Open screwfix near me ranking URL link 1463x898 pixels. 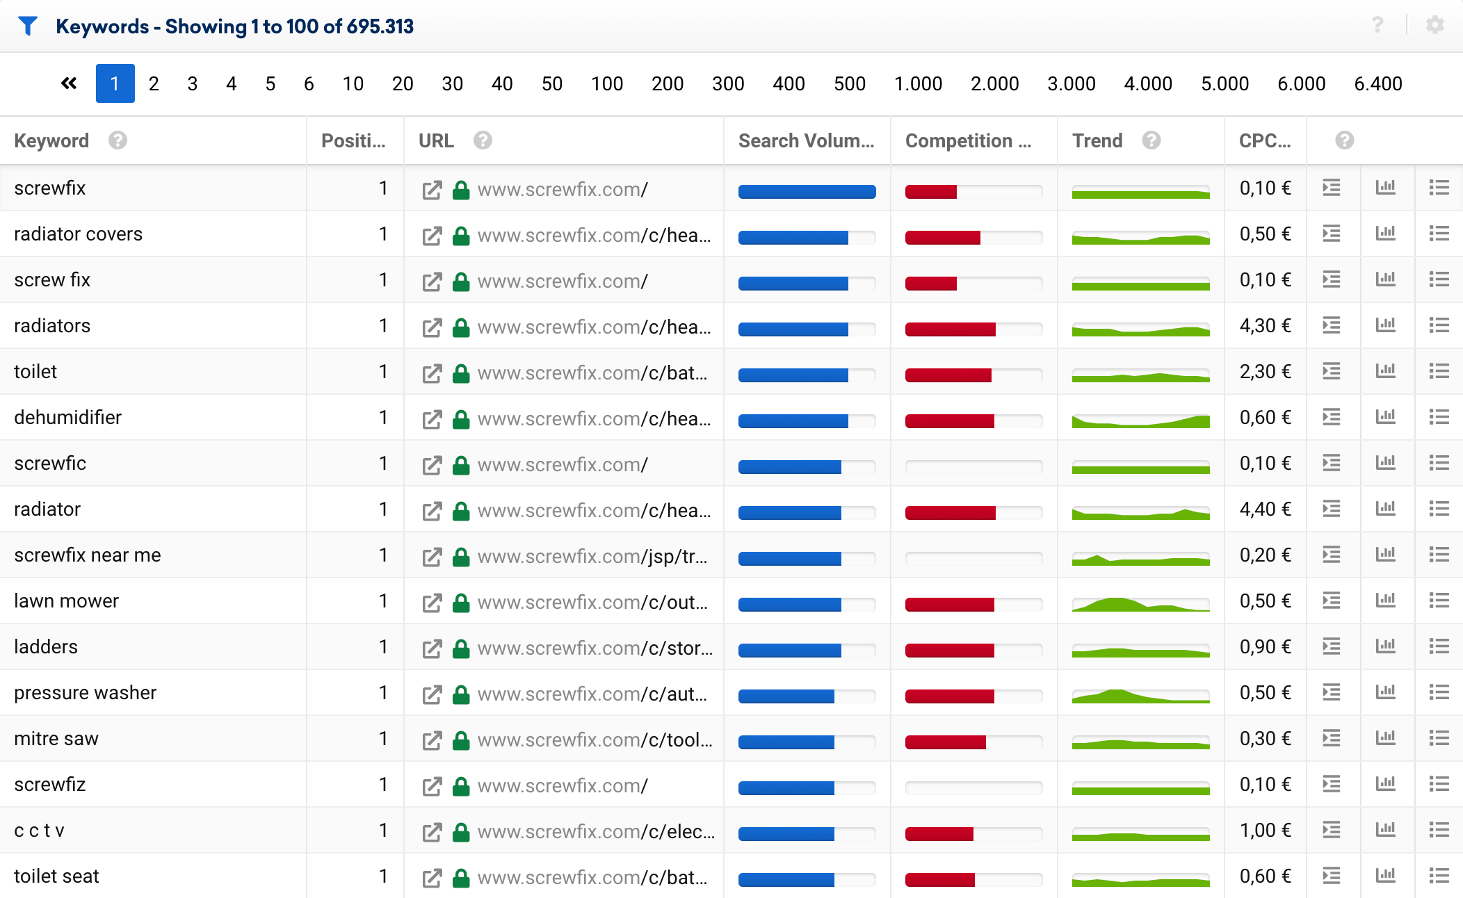592,556
